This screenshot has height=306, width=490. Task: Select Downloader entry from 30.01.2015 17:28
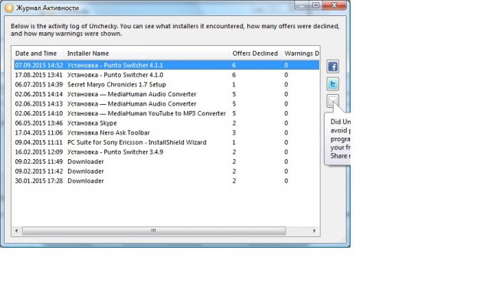pyautogui.click(x=167, y=181)
